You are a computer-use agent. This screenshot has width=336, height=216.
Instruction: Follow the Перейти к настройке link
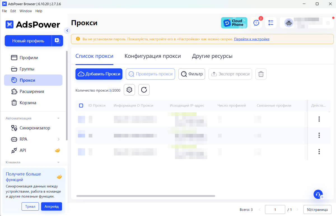point(252,39)
